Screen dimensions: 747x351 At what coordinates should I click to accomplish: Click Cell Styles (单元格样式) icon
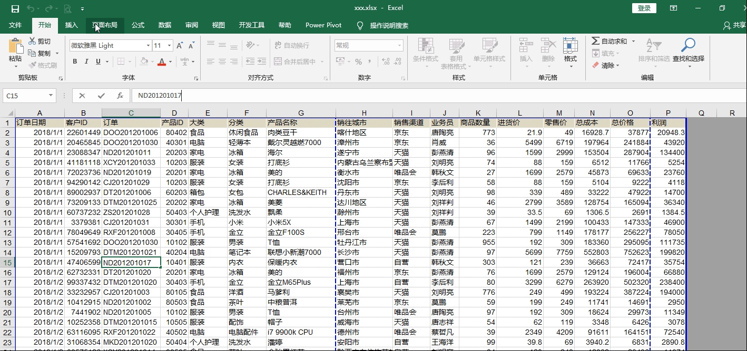490,46
